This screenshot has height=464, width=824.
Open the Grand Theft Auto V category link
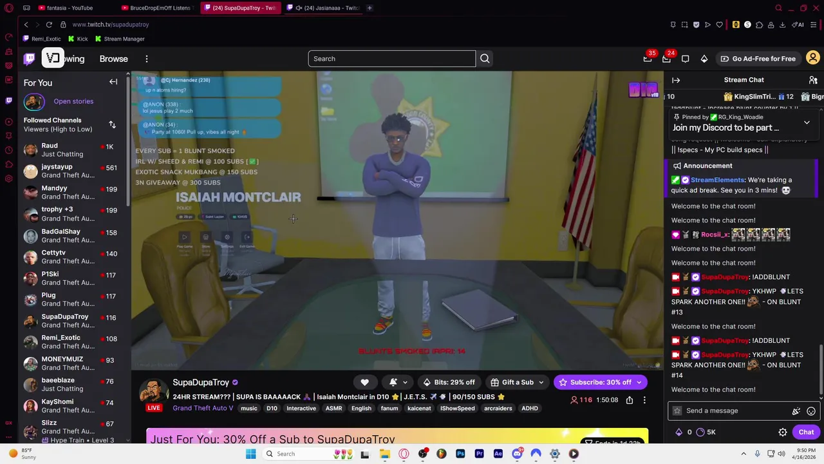[x=203, y=408]
